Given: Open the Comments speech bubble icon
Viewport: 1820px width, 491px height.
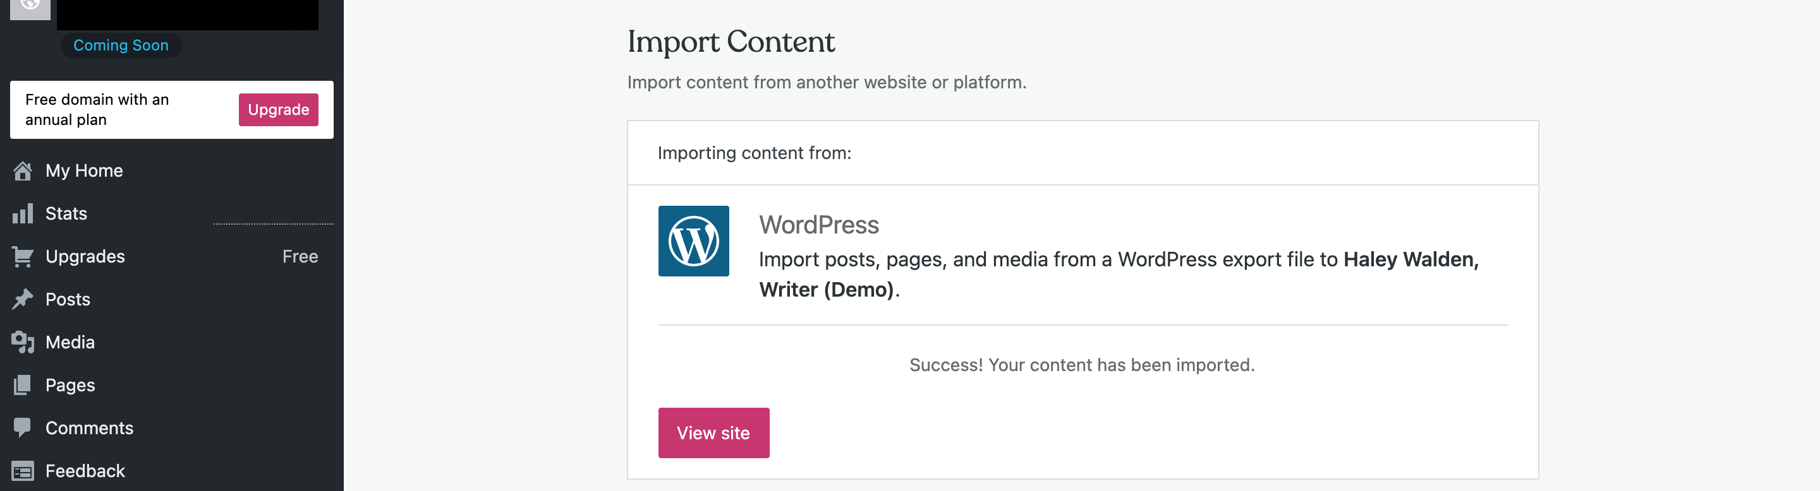Looking at the screenshot, I should point(23,427).
